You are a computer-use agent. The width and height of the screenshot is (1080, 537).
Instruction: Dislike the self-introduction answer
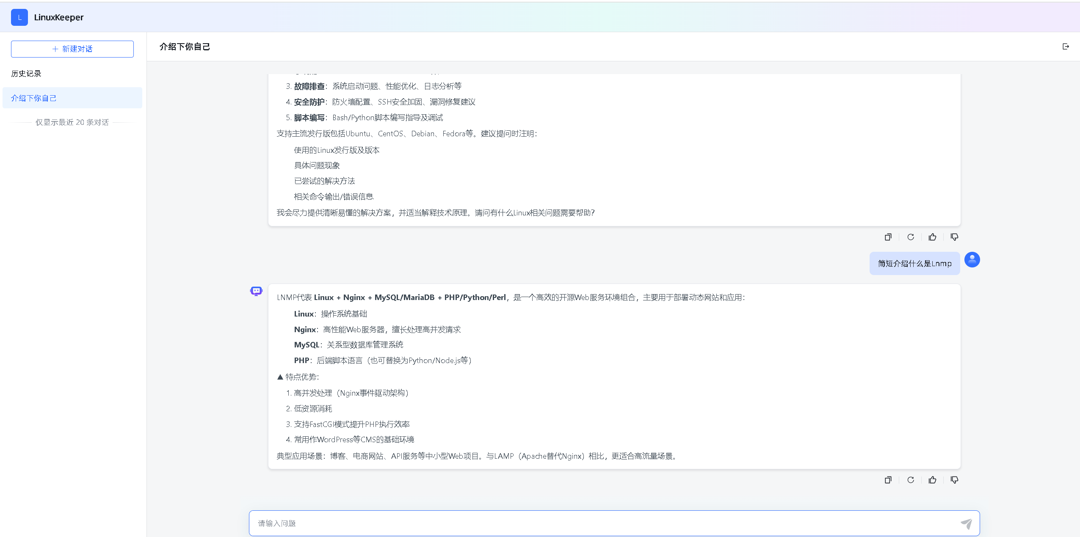[955, 237]
